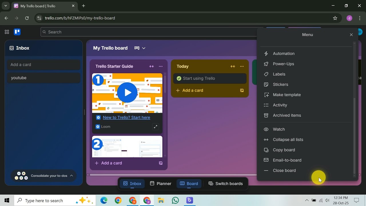The width and height of the screenshot is (366, 206).
Task: Select Board tab in bottom bar
Action: [189, 184]
